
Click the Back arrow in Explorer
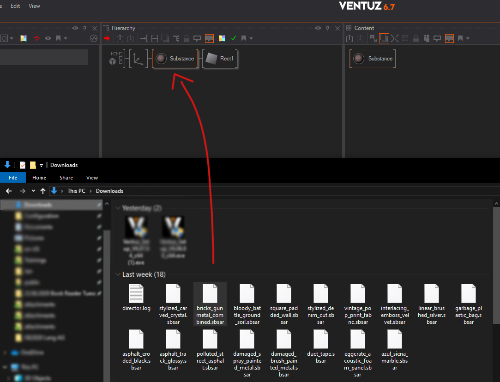[x=8, y=191]
